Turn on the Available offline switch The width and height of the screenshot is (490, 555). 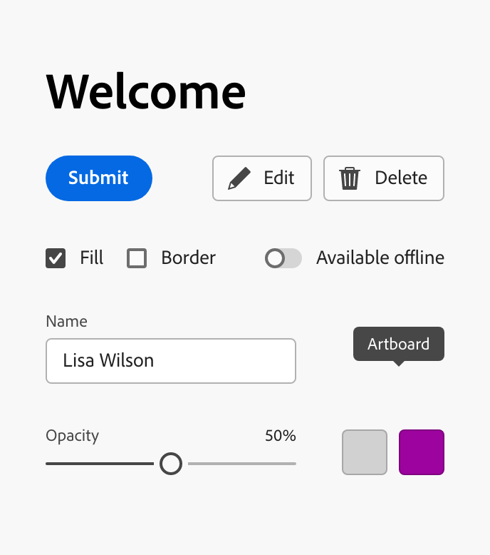pos(283,258)
